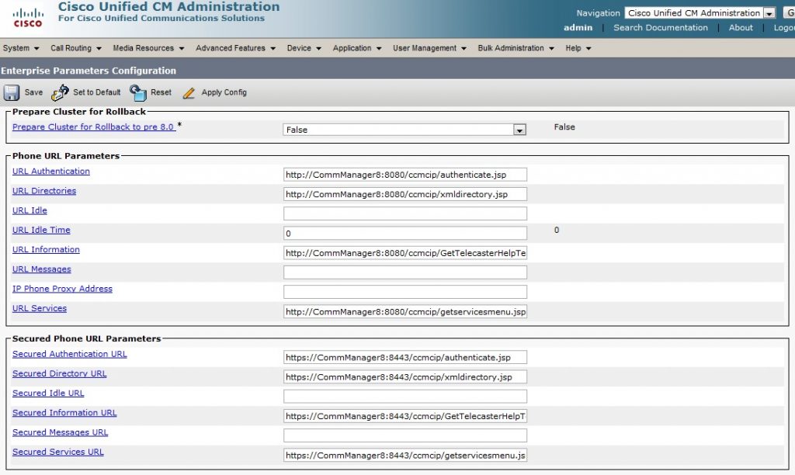
Task: Focus the empty URL Messages field
Action: (405, 272)
